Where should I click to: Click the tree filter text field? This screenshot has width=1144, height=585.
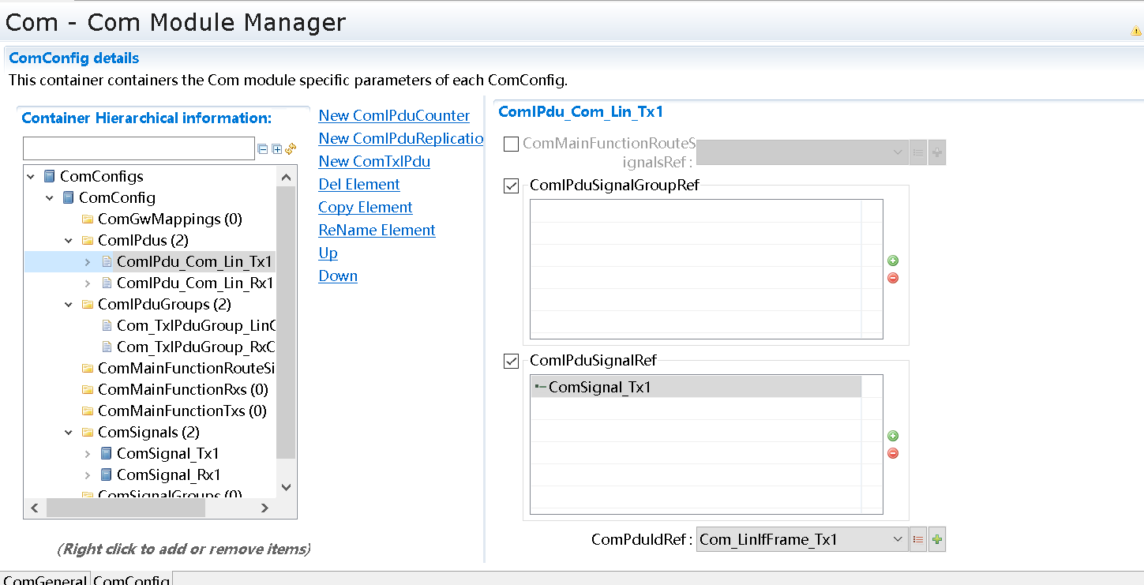pos(139,148)
